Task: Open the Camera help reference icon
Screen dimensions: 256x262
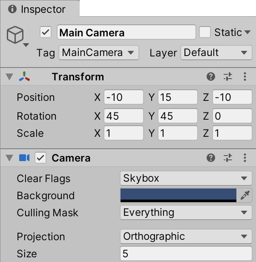Action: (210, 158)
